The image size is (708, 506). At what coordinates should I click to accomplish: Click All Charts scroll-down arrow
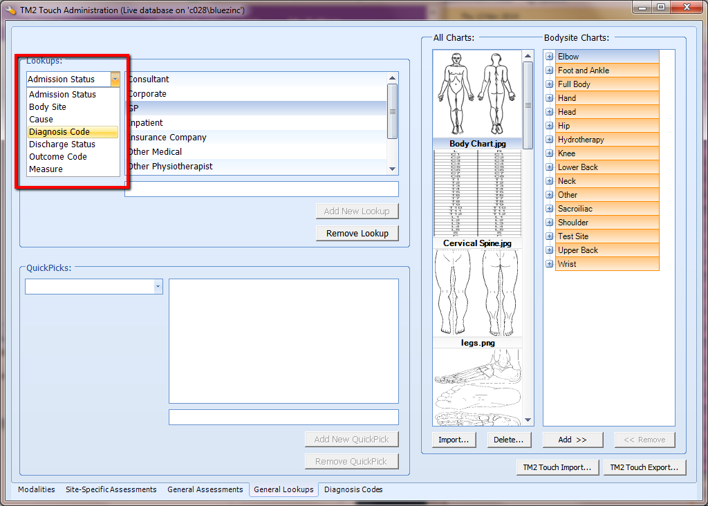[528, 420]
